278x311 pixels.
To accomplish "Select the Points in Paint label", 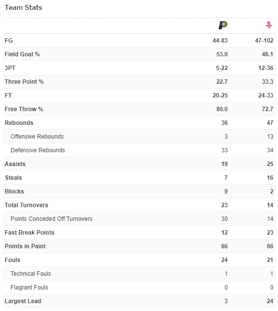I will tap(25, 246).
